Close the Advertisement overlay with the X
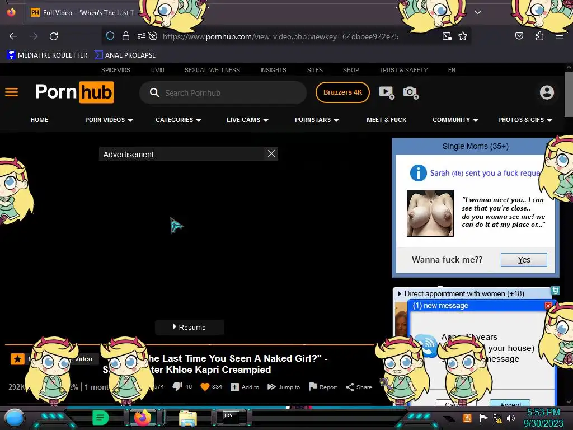Viewport: 573px width, 430px height. click(x=271, y=153)
